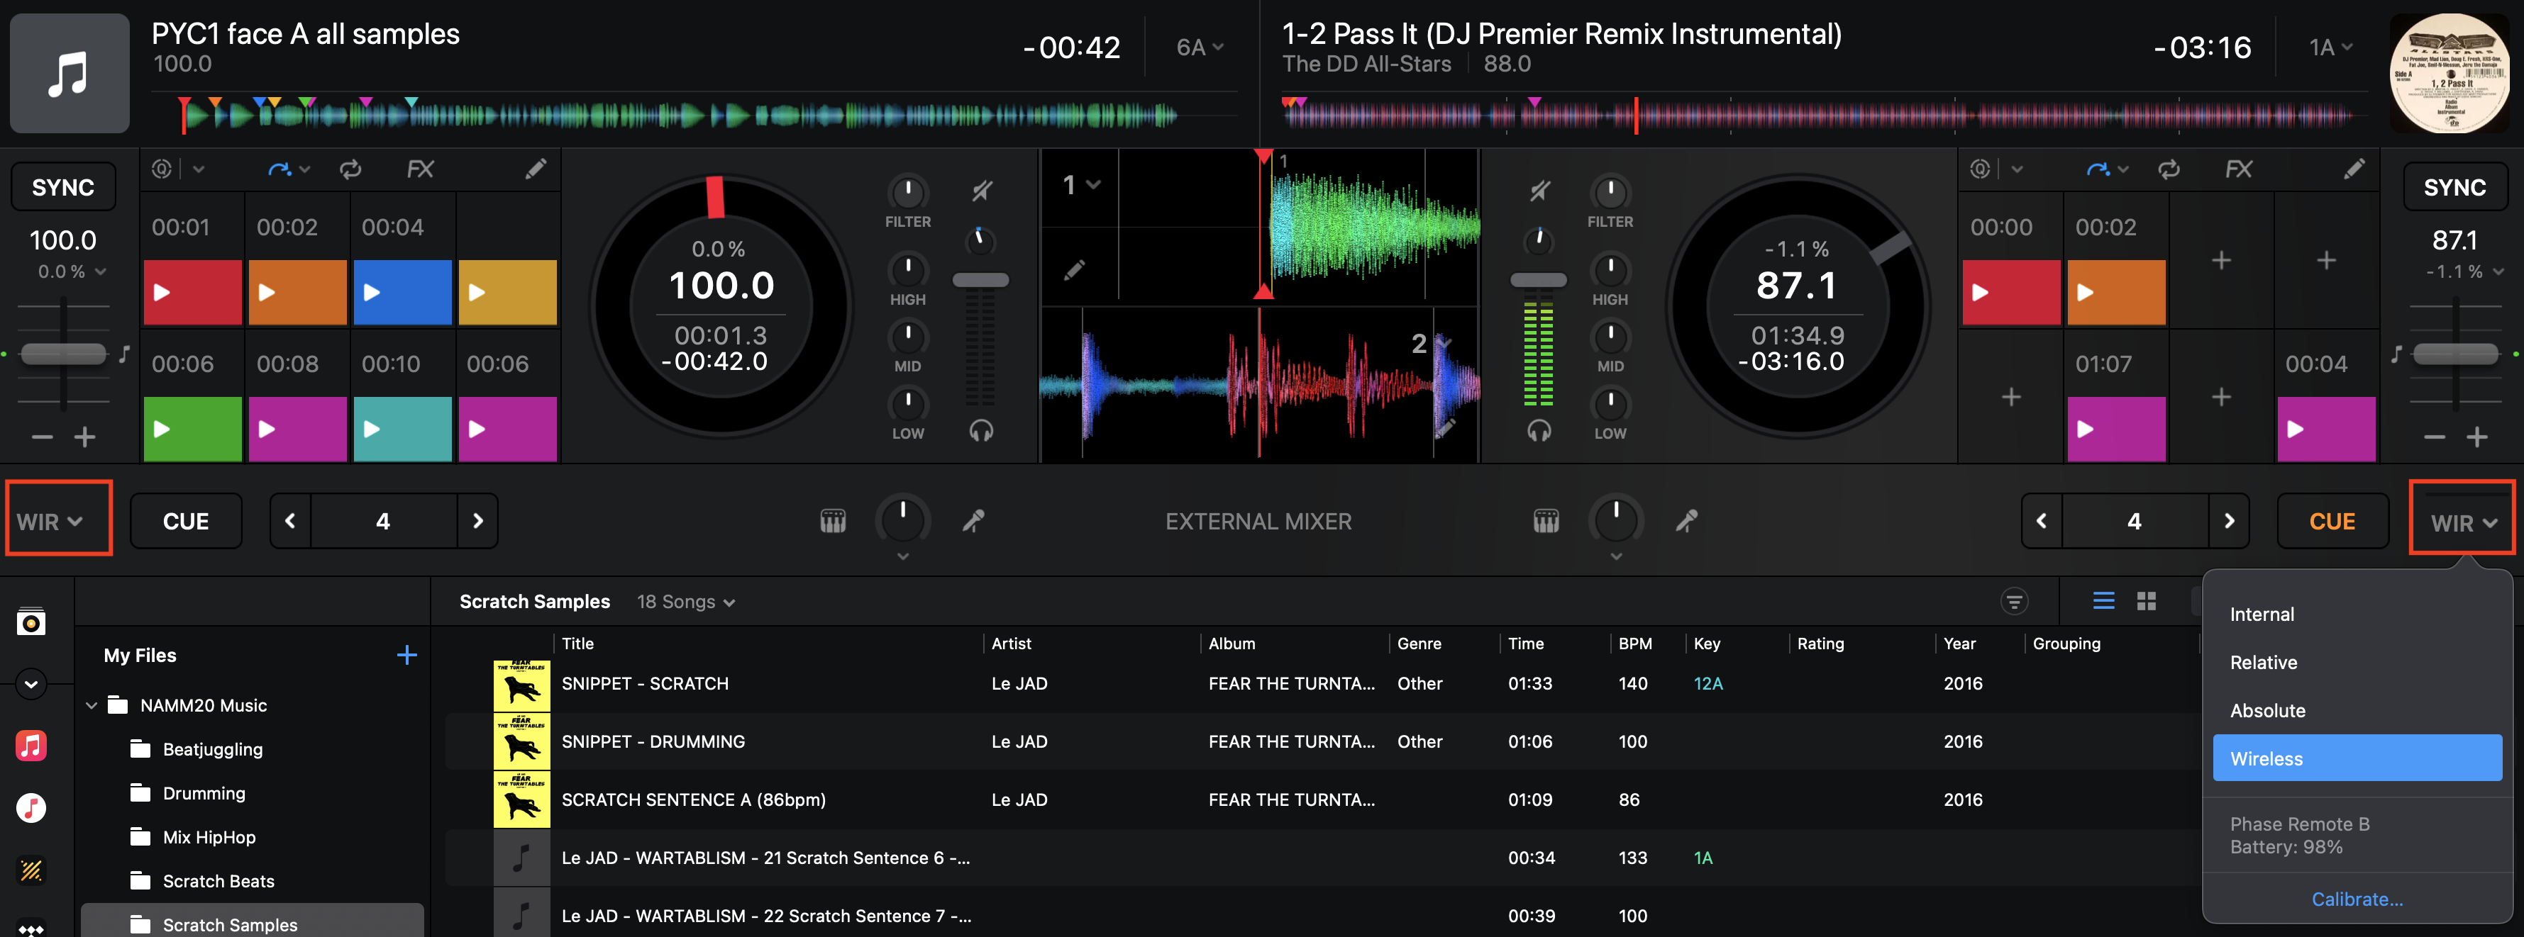This screenshot has width=2524, height=937.
Task: Sort by Title column header
Action: pyautogui.click(x=577, y=644)
